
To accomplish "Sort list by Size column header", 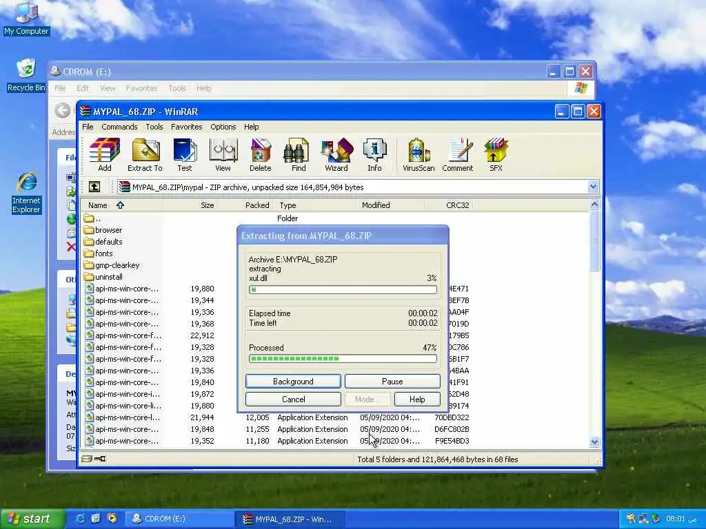I will [x=190, y=205].
